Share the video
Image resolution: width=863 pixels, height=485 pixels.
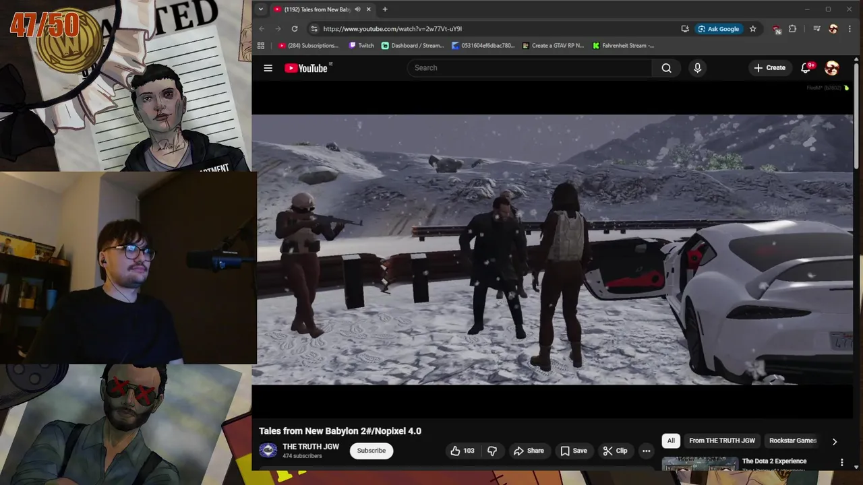[x=529, y=451]
